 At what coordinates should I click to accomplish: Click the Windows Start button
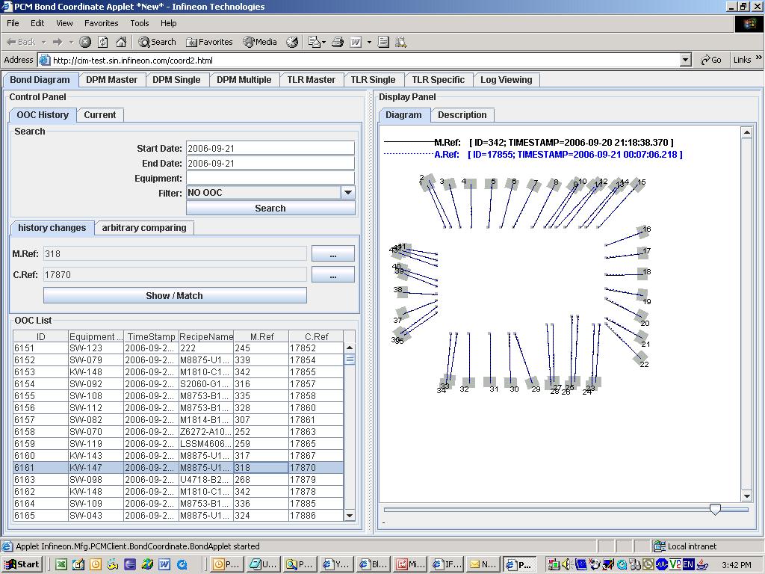pos(22,565)
